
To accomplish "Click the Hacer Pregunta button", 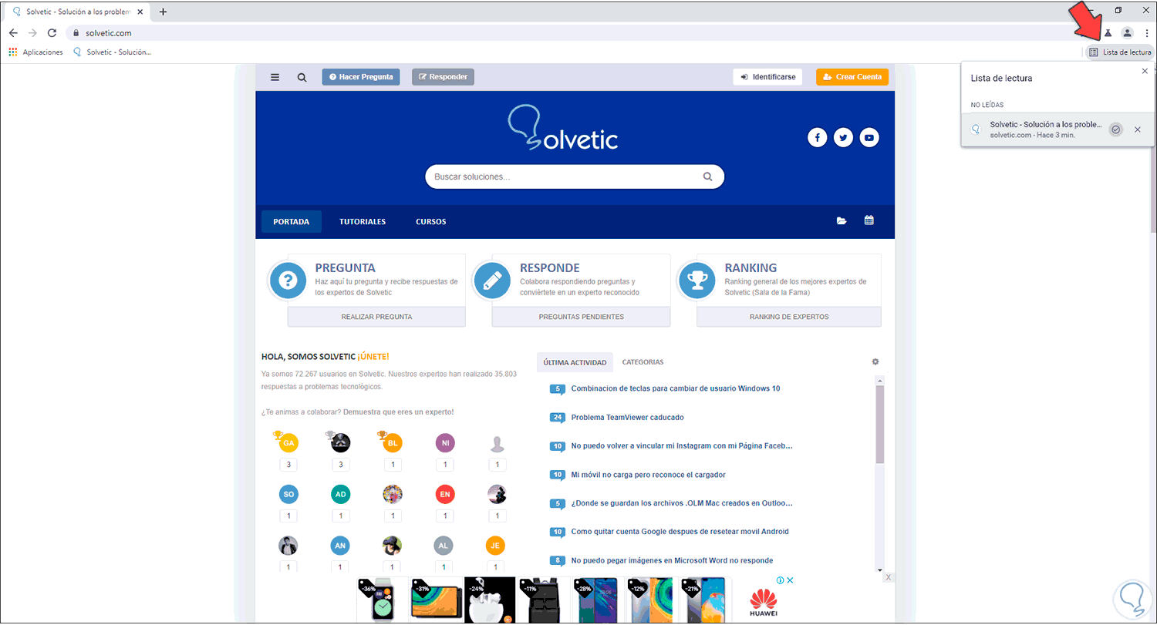I will coord(361,77).
